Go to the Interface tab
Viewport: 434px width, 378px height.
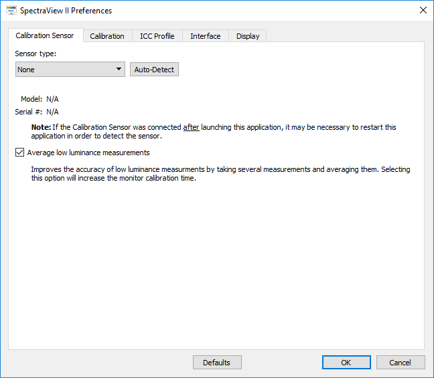click(x=206, y=36)
